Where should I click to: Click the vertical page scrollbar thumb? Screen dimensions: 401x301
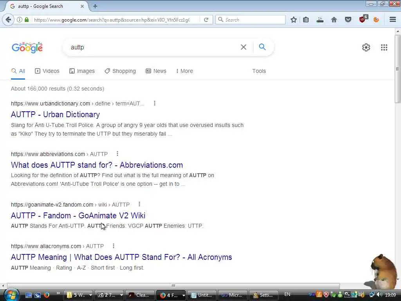pos(397,69)
